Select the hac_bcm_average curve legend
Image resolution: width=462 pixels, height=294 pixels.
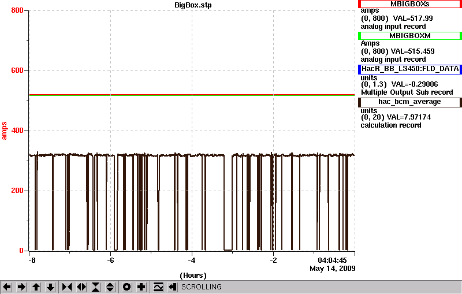click(410, 102)
